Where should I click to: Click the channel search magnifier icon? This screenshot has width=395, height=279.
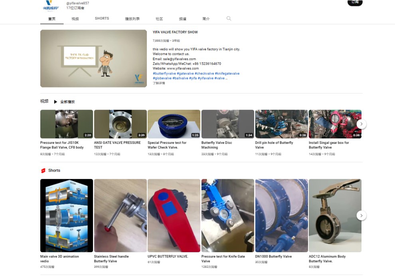click(229, 18)
